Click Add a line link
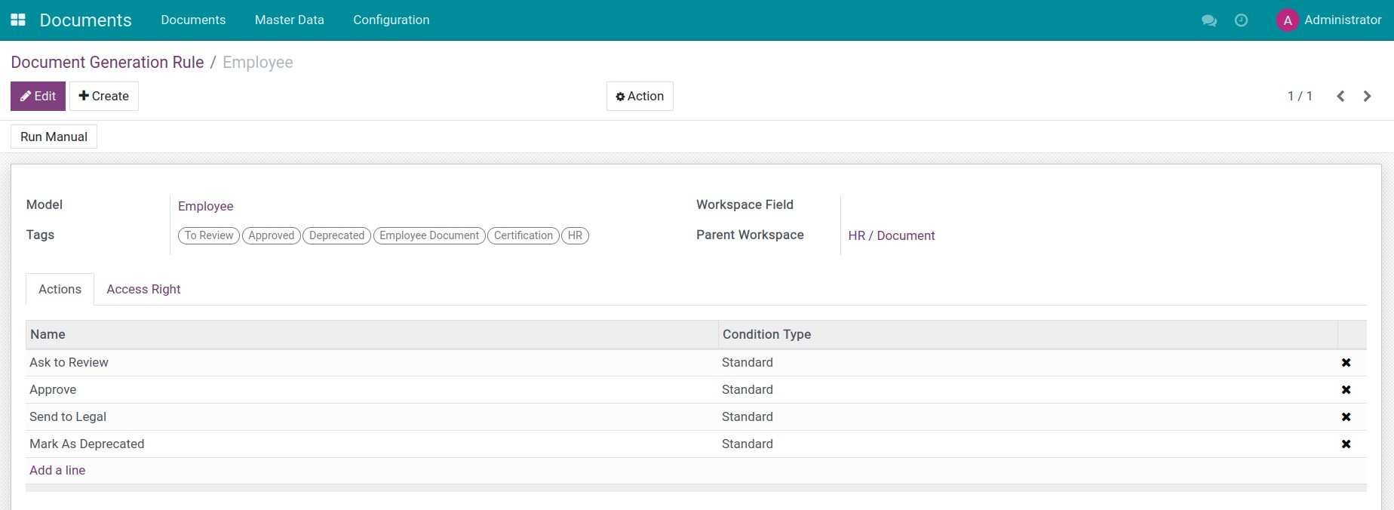 point(57,471)
